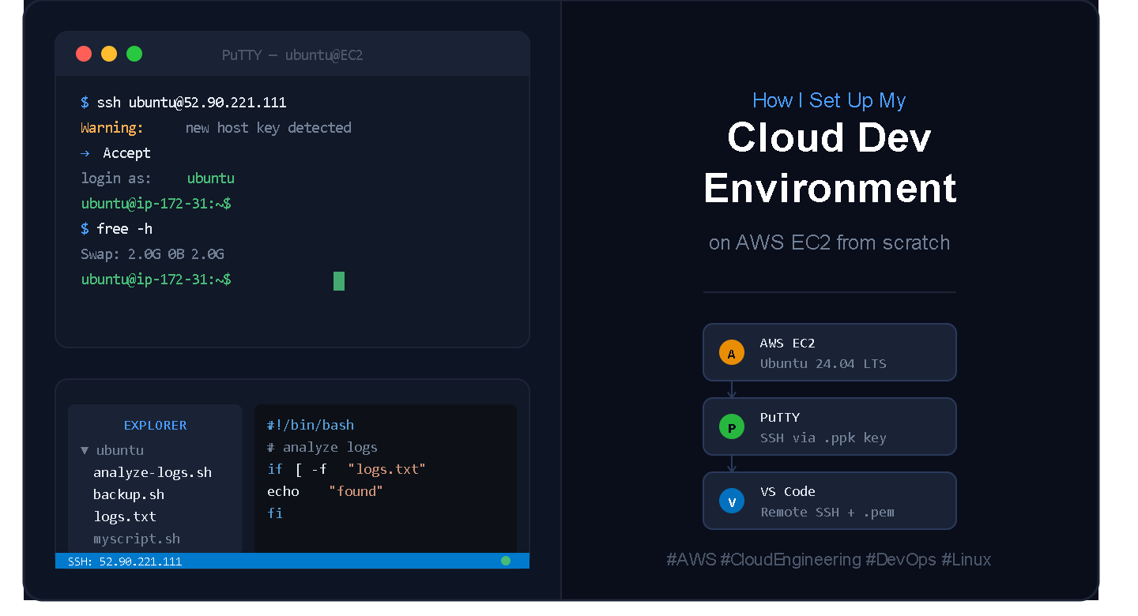The image size is (1138, 616).
Task: Click the 'login as:' prompt text
Action: click(x=116, y=178)
